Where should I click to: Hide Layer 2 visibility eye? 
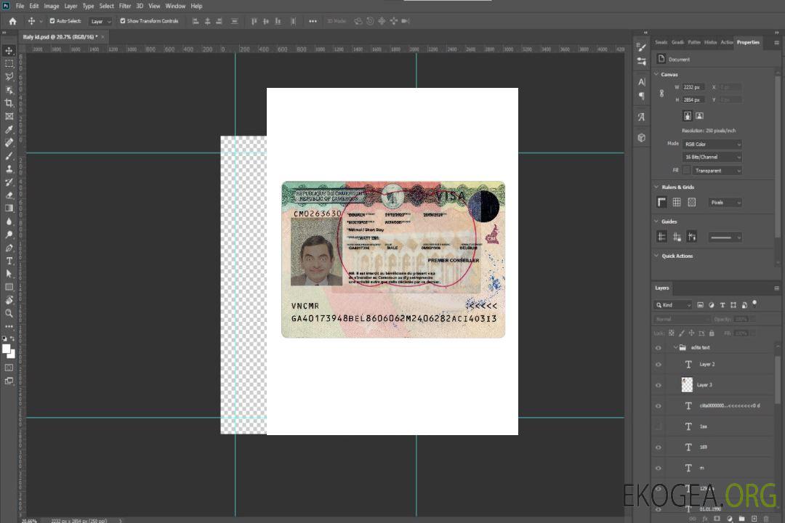[659, 365]
